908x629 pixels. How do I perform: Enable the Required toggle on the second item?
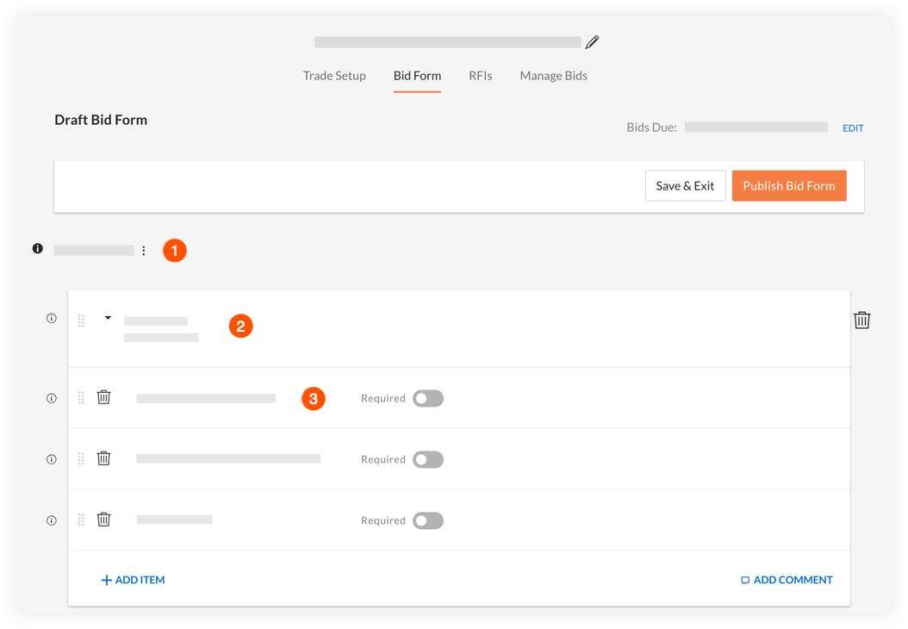pyautogui.click(x=428, y=459)
